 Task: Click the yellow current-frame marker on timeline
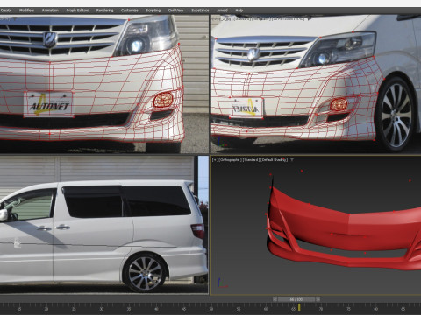tap(299, 307)
